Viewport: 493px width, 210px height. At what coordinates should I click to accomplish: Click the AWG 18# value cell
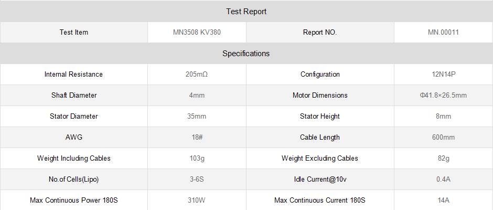pyautogui.click(x=197, y=137)
